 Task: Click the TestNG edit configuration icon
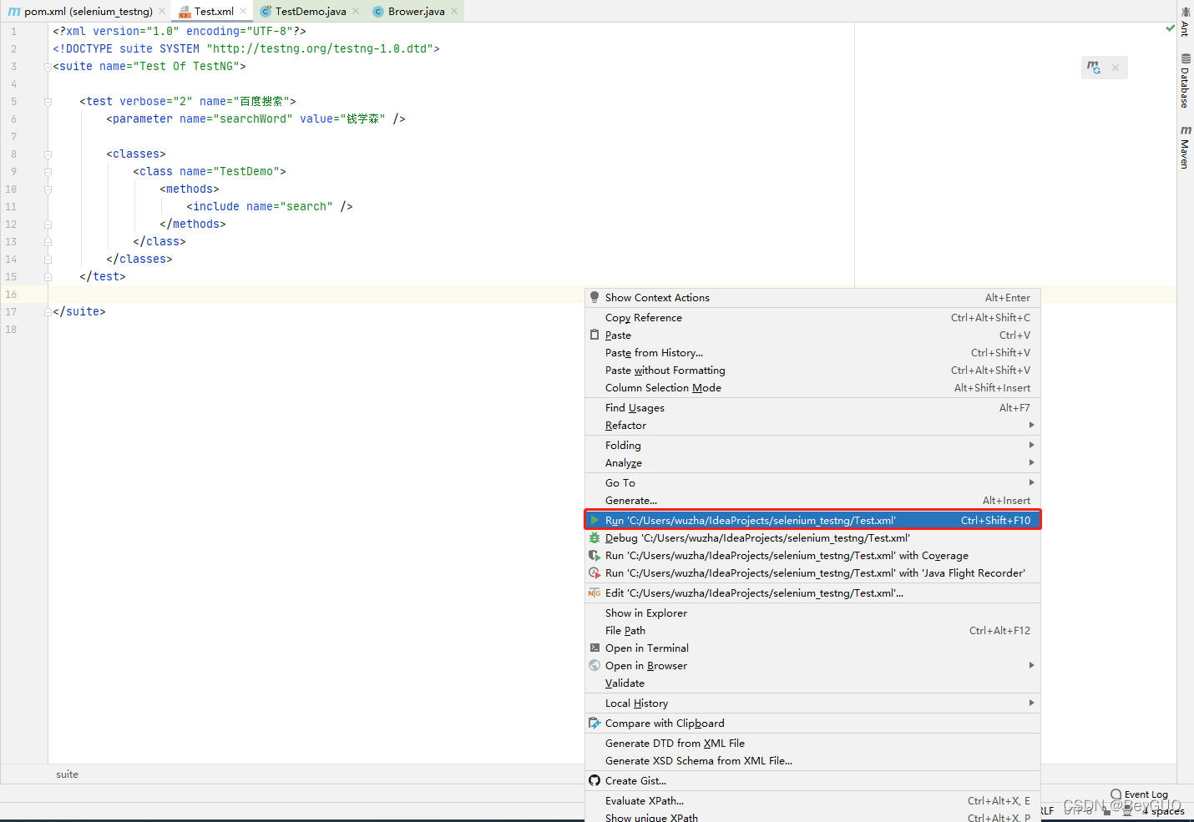coord(594,593)
